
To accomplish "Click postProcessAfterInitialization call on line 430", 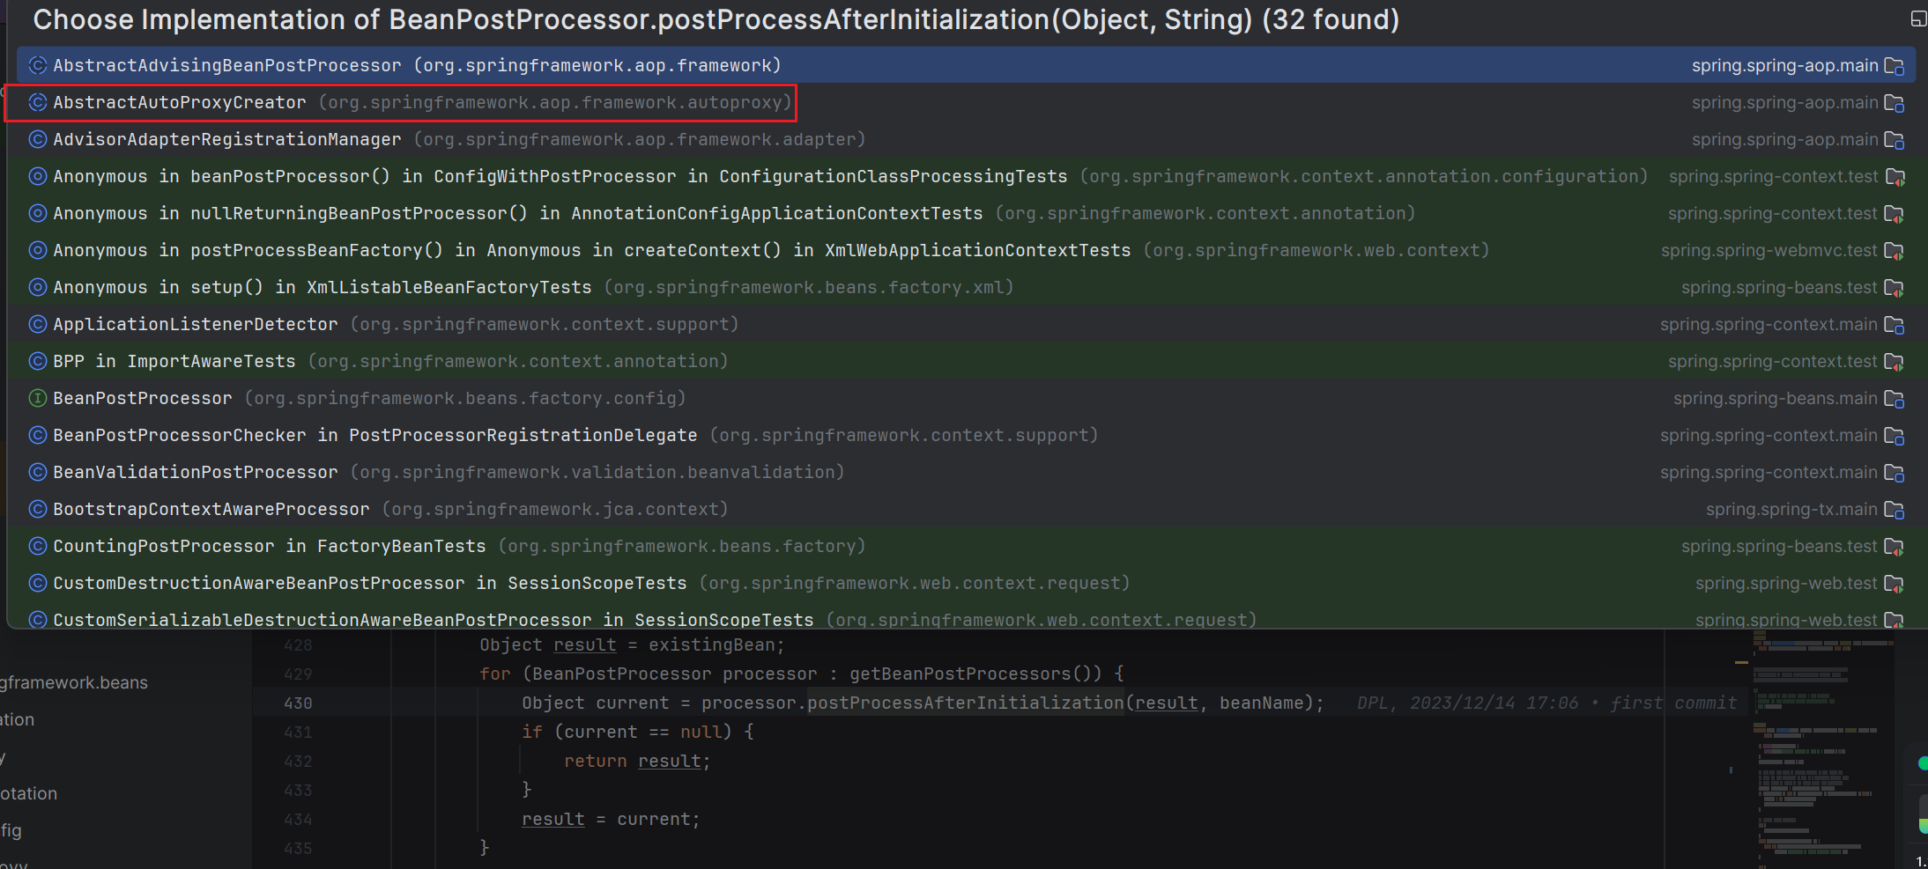I will [966, 703].
